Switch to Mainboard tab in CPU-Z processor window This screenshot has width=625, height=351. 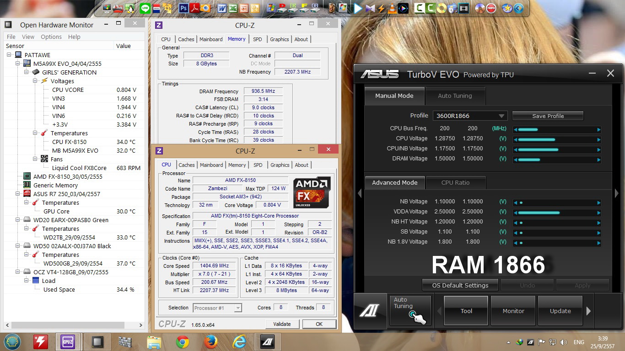[x=211, y=165]
